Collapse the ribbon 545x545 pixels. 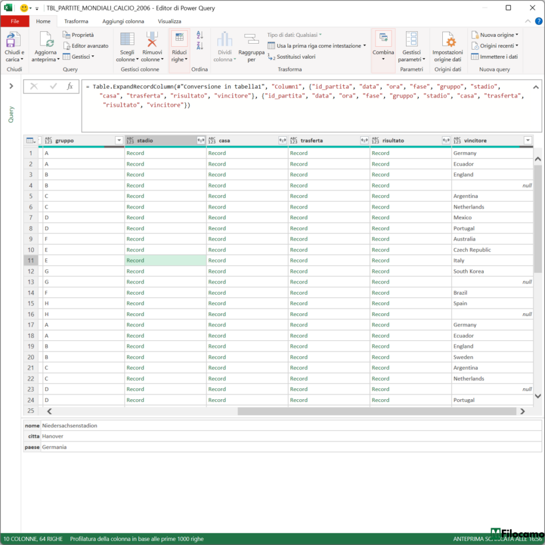tap(527, 21)
